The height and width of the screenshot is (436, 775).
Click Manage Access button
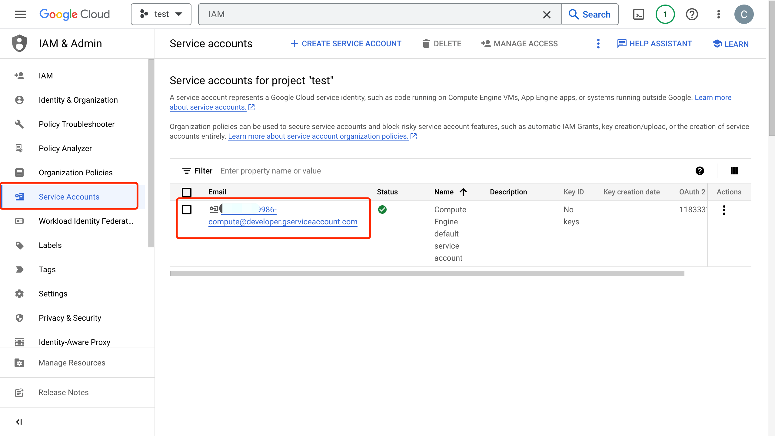tap(520, 44)
